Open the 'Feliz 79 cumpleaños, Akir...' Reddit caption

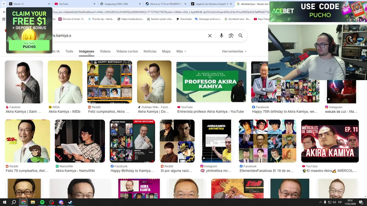pos(27,171)
